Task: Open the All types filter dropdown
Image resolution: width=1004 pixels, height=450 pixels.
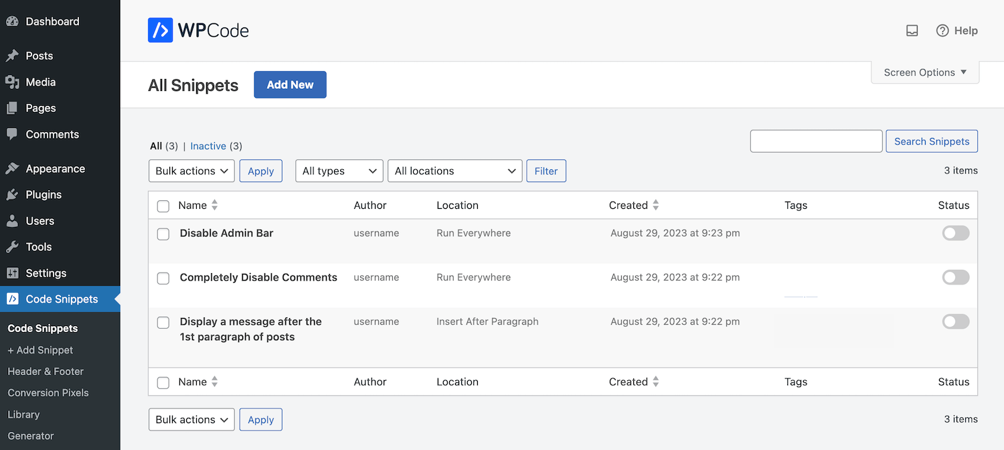Action: (339, 171)
